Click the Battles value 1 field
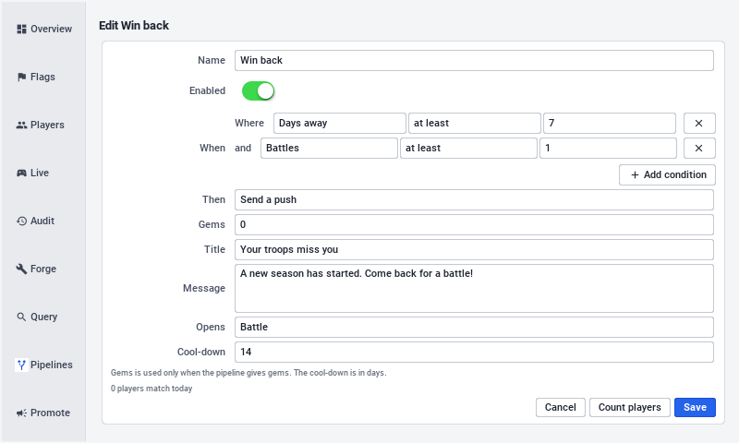739x443 pixels. tap(608, 149)
